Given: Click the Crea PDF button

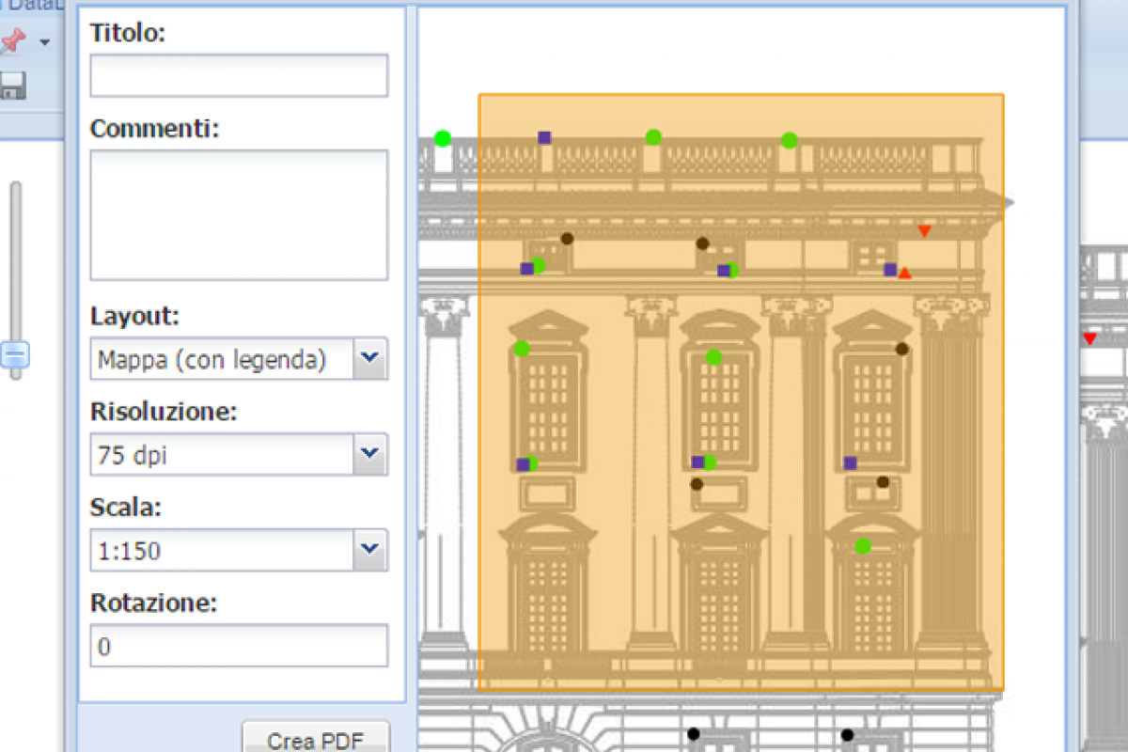Looking at the screenshot, I should 316,740.
